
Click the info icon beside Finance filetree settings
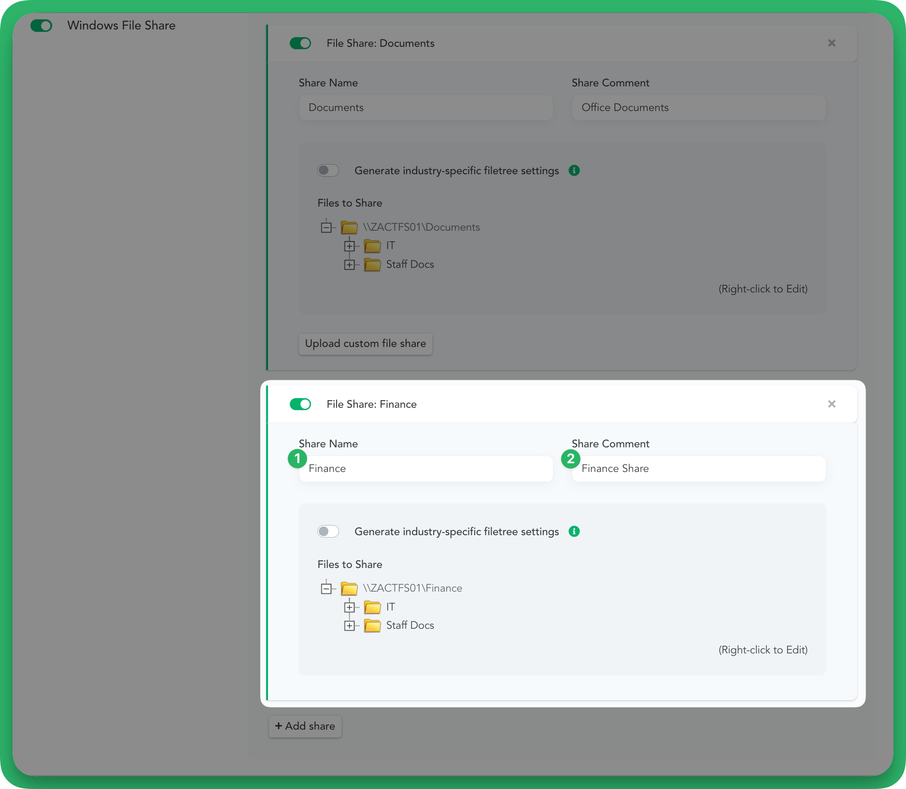574,531
